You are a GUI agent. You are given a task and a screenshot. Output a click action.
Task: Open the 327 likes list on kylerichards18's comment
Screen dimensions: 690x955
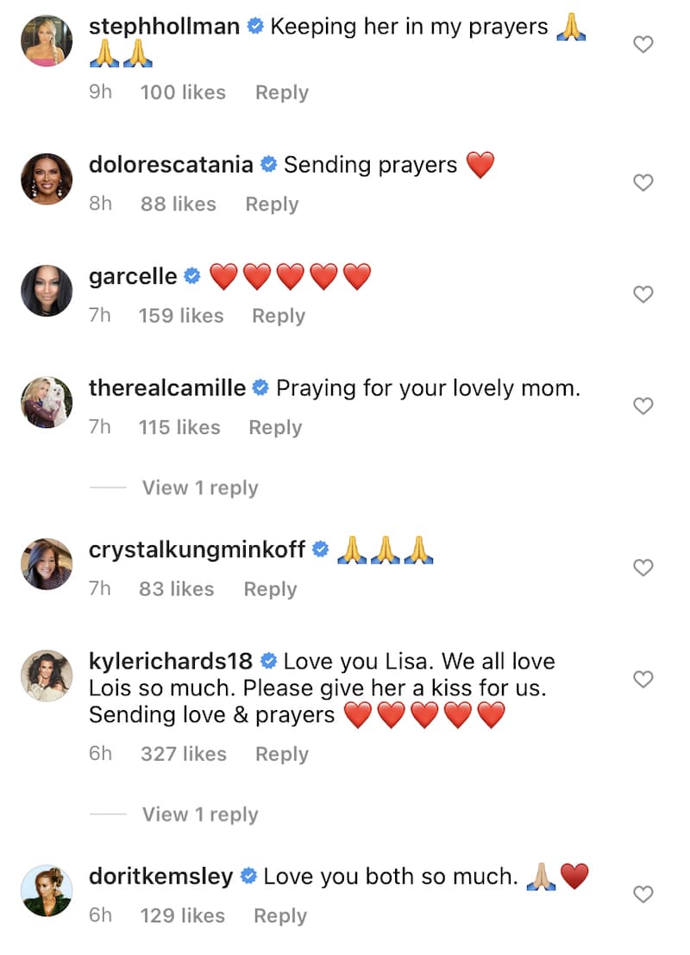coord(184,753)
